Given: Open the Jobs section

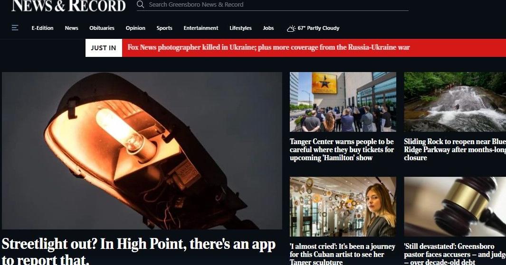Looking at the screenshot, I should click(268, 28).
